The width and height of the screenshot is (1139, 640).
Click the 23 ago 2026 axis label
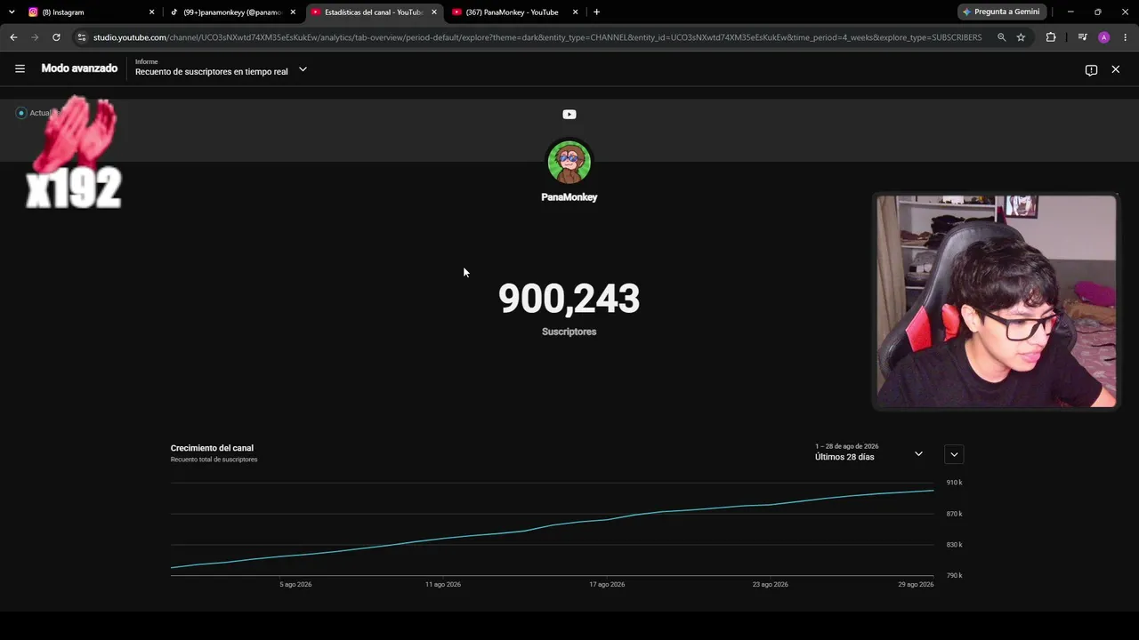pos(770,585)
